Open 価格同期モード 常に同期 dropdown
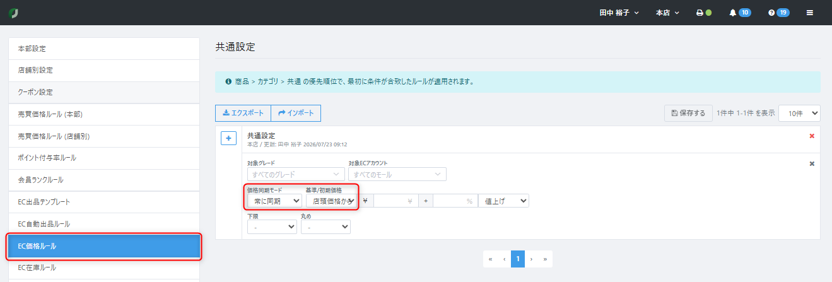 pyautogui.click(x=274, y=201)
